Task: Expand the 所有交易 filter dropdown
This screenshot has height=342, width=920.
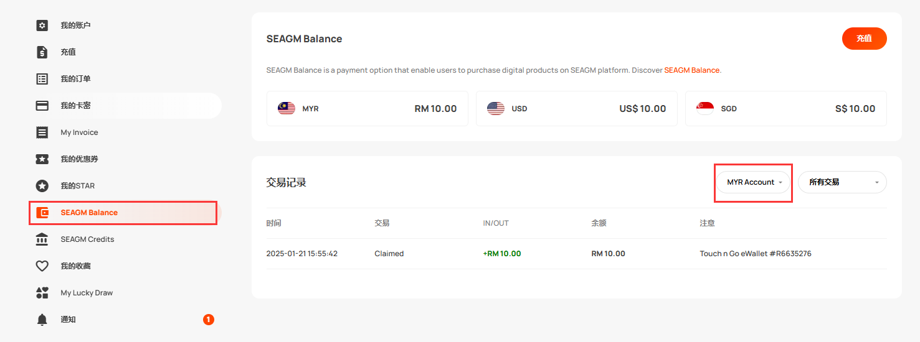Action: tap(842, 182)
